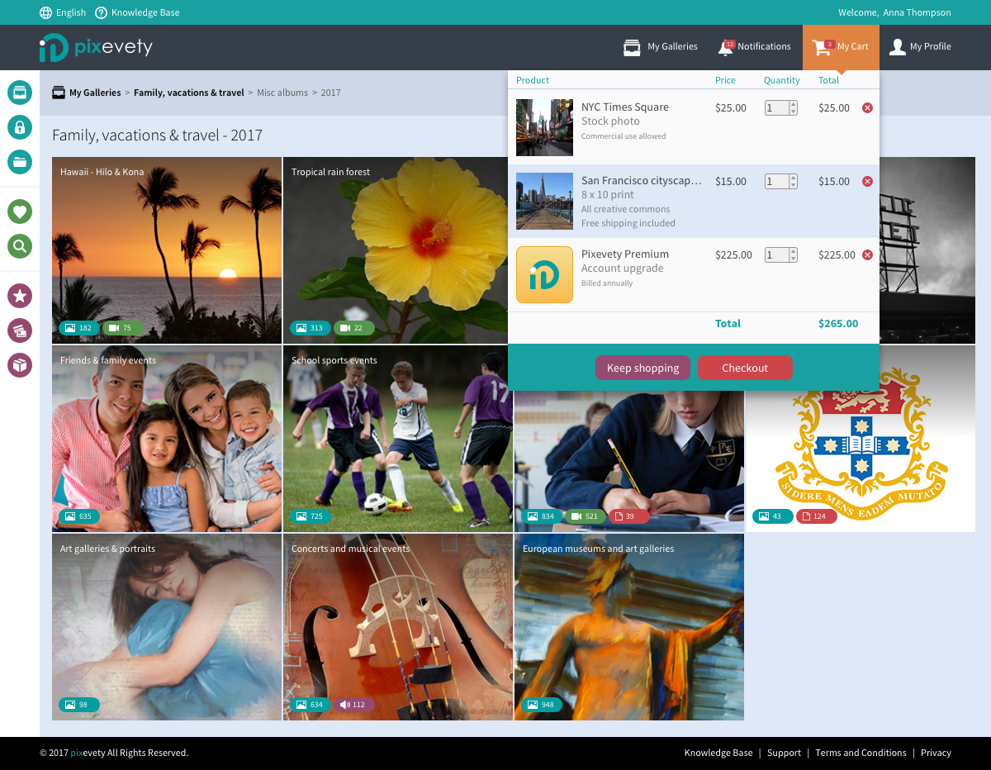This screenshot has height=770, width=991.
Task: Click the Checkout button
Action: [x=745, y=368]
